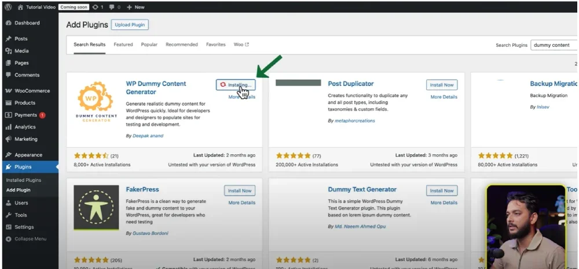
Task: Click the WP Dummy Content Generator logo thumbnail
Action: 96,102
